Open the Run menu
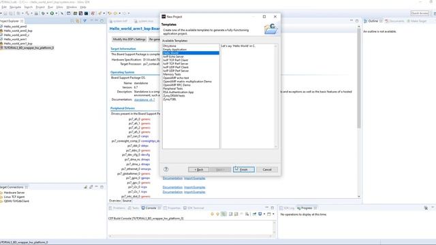Screen dimensions: 436x245 click(x=50, y=7)
